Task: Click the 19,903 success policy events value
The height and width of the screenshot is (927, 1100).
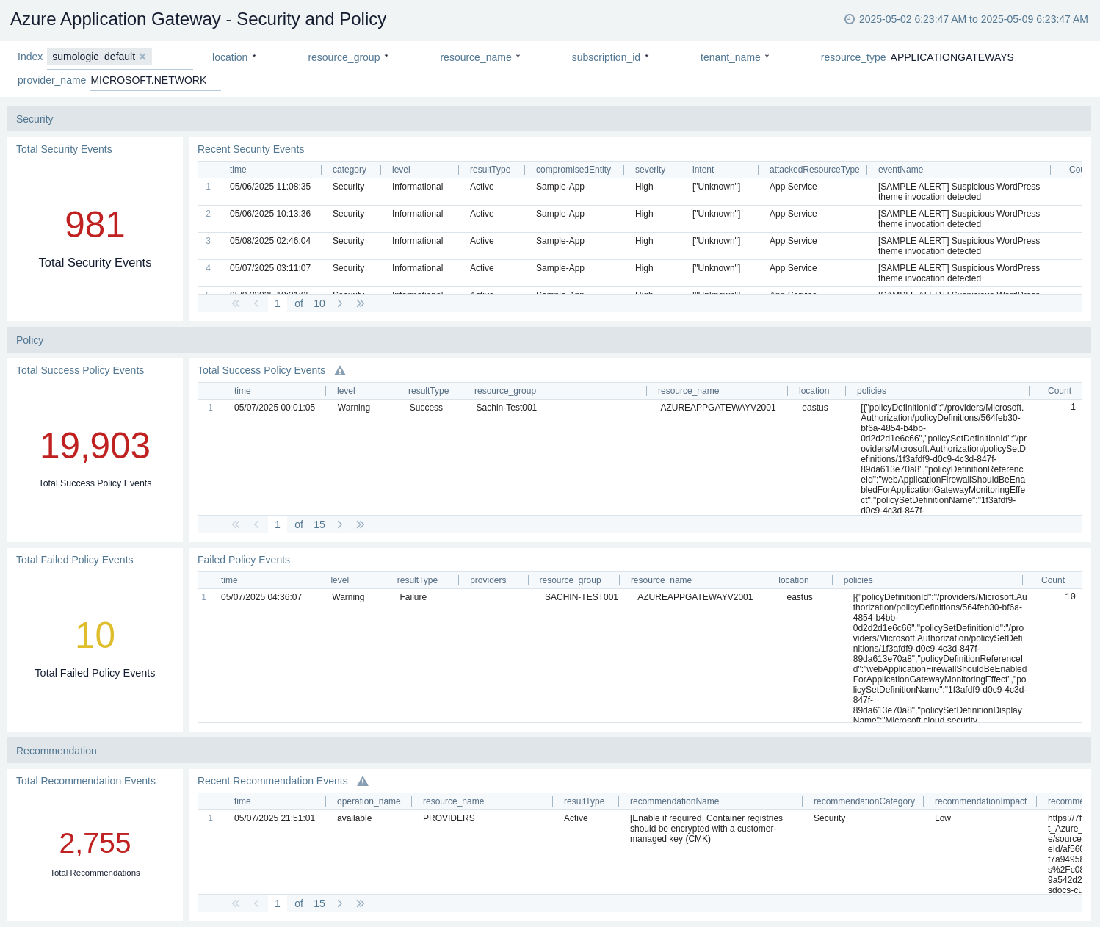Action: pyautogui.click(x=95, y=446)
